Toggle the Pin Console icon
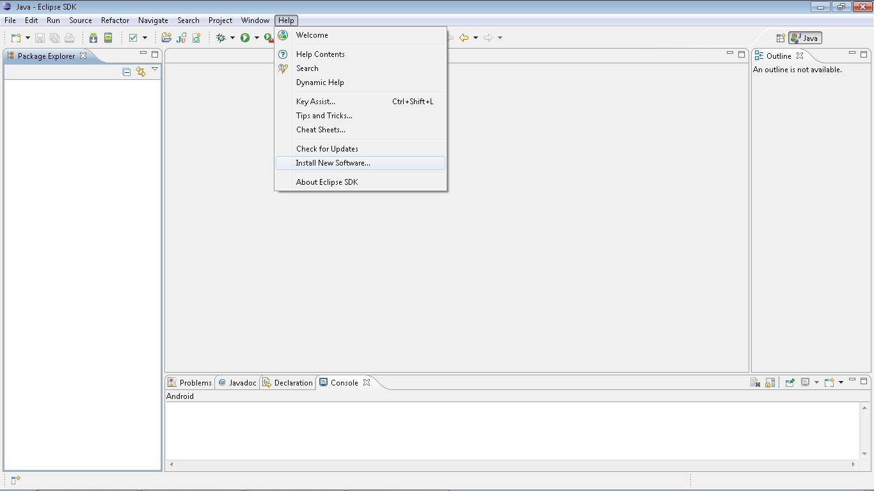The width and height of the screenshot is (874, 491). pyautogui.click(x=790, y=382)
